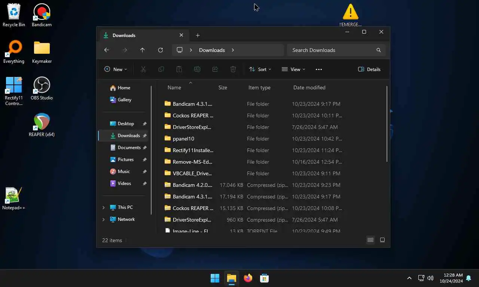This screenshot has width=479, height=287.
Task: Open the volume control in the tray
Action: [x=430, y=278]
